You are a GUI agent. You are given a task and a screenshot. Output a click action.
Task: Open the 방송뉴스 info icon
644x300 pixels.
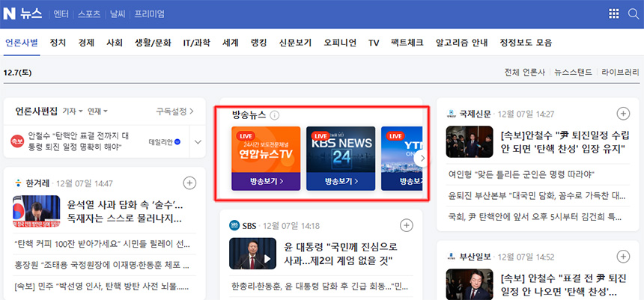[x=275, y=115]
